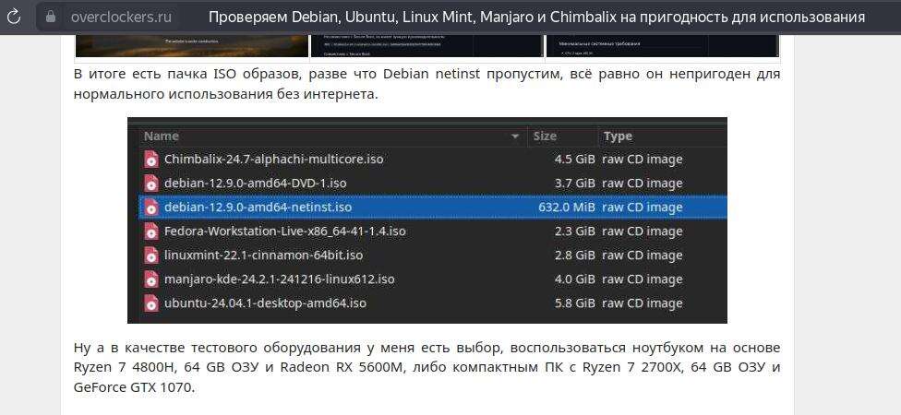The height and width of the screenshot is (415, 901).
Task: Click the Fedora Workstation ISO file icon
Action: pos(151,231)
